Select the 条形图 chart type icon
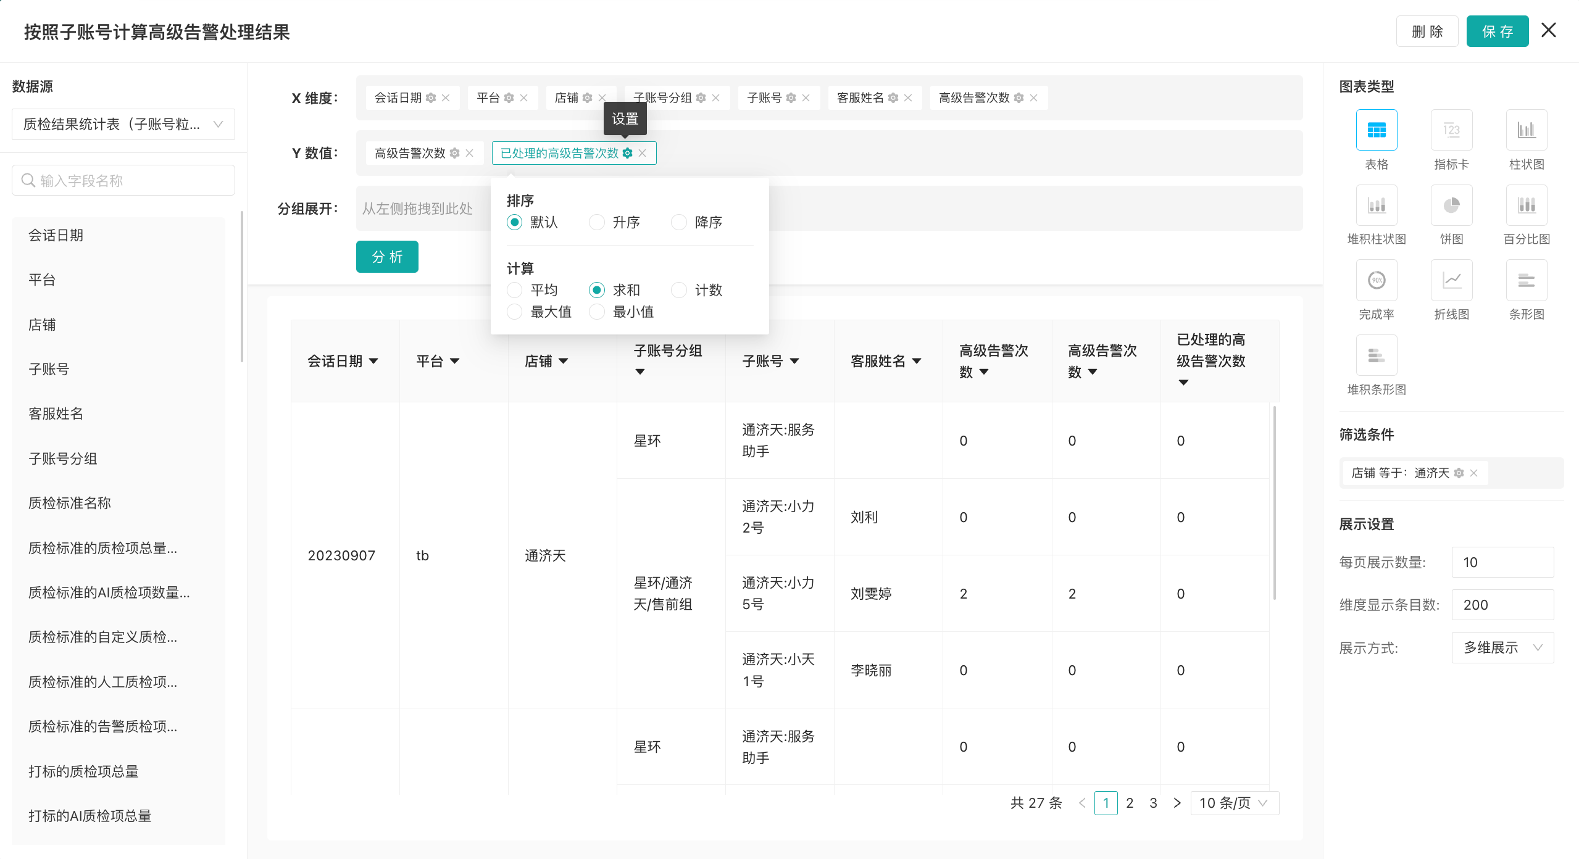Screen dimensions: 1579x859 pyautogui.click(x=1526, y=280)
